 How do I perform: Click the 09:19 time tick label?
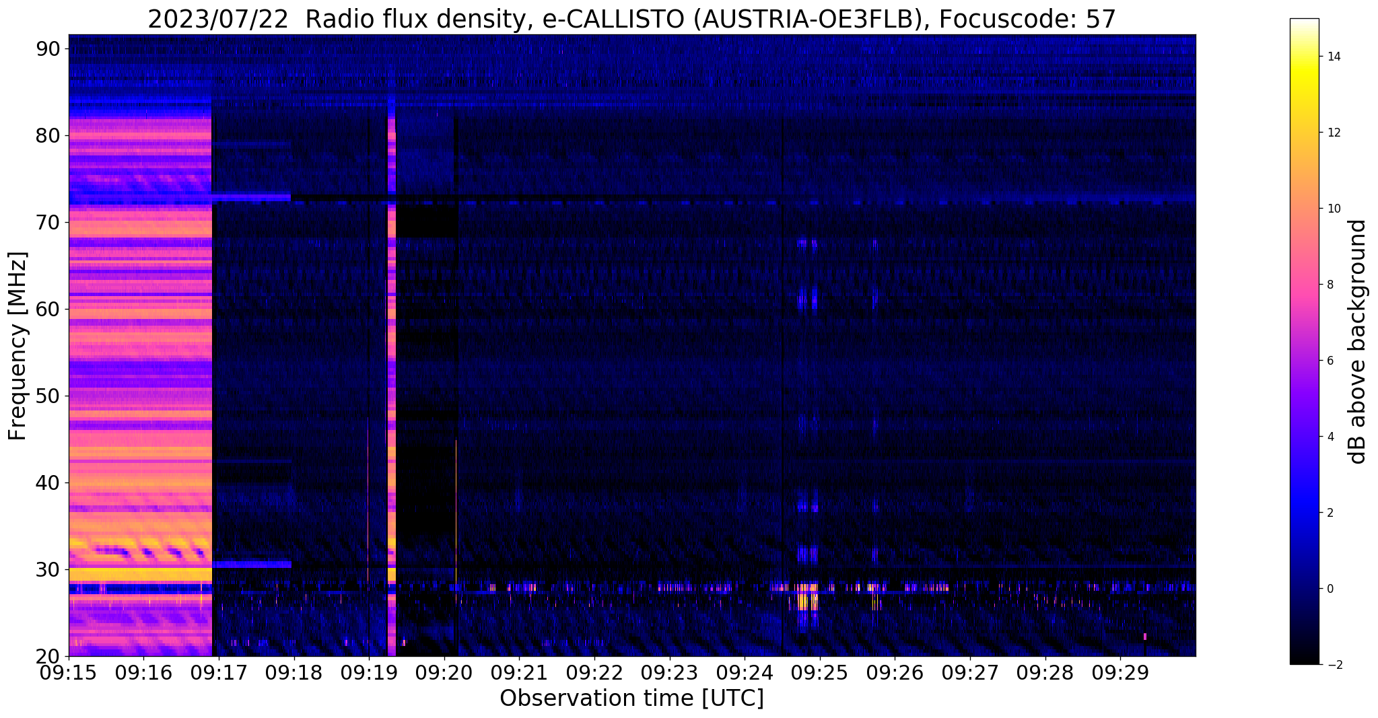coord(369,672)
